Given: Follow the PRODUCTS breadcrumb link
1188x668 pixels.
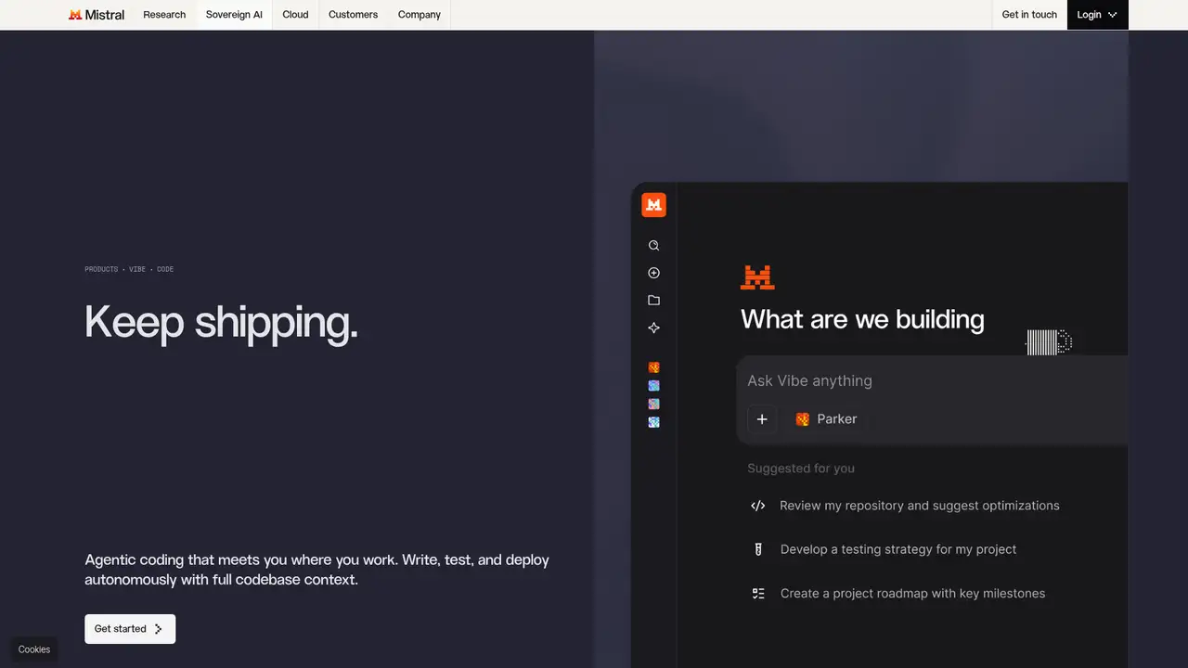Looking at the screenshot, I should (x=101, y=269).
